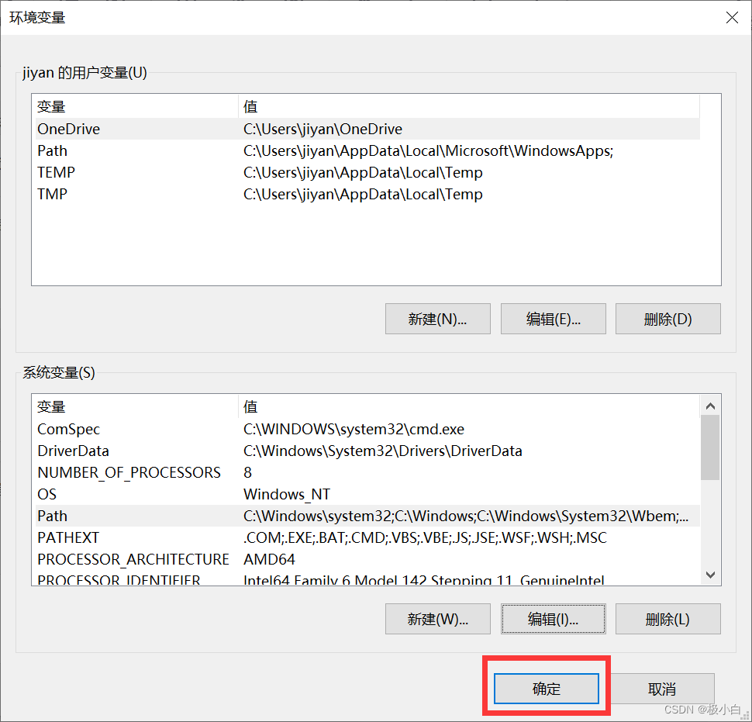Select the PROCESSOR_ARCHITECTURE system variable
This screenshot has height=722, width=752.
(367, 559)
